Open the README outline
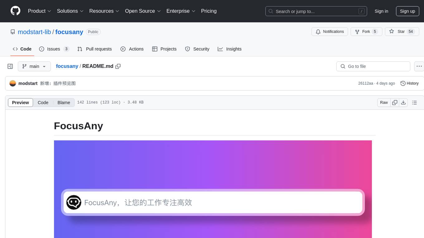Viewport: 424px width, 238px height. (x=414, y=102)
